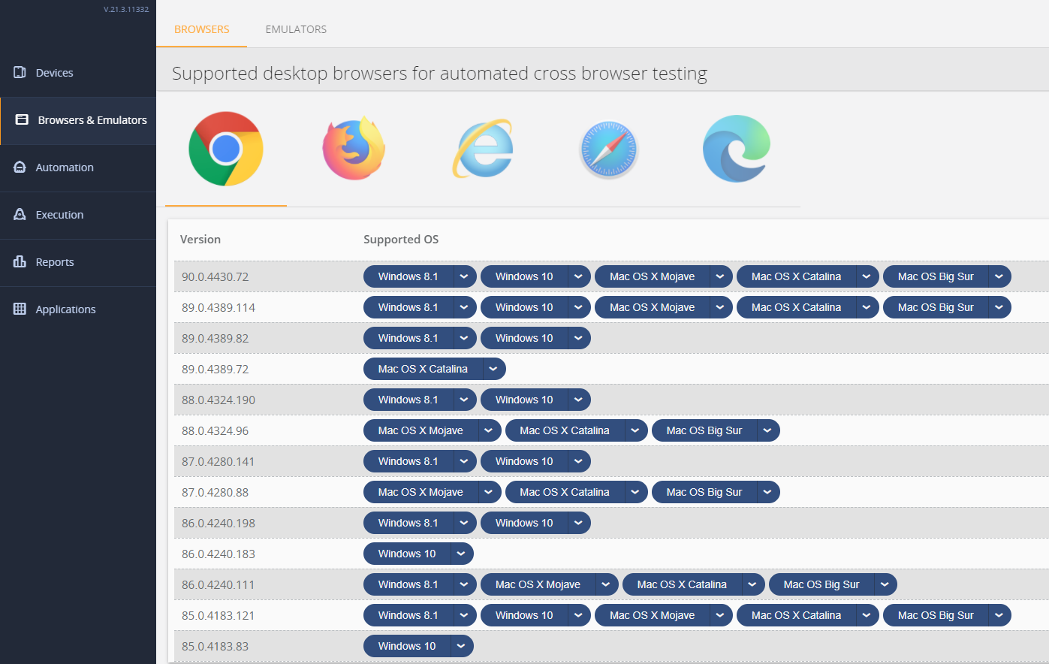Expand Windows 8.1 dropdown for version 90.0.4430.72
Viewport: 1049px width, 664px height.
(464, 276)
